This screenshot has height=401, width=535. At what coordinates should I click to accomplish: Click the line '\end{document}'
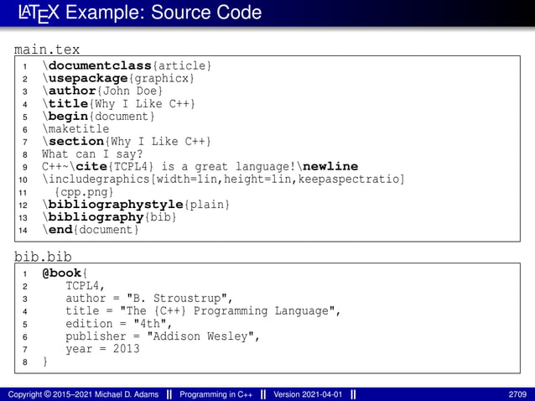[91, 230]
